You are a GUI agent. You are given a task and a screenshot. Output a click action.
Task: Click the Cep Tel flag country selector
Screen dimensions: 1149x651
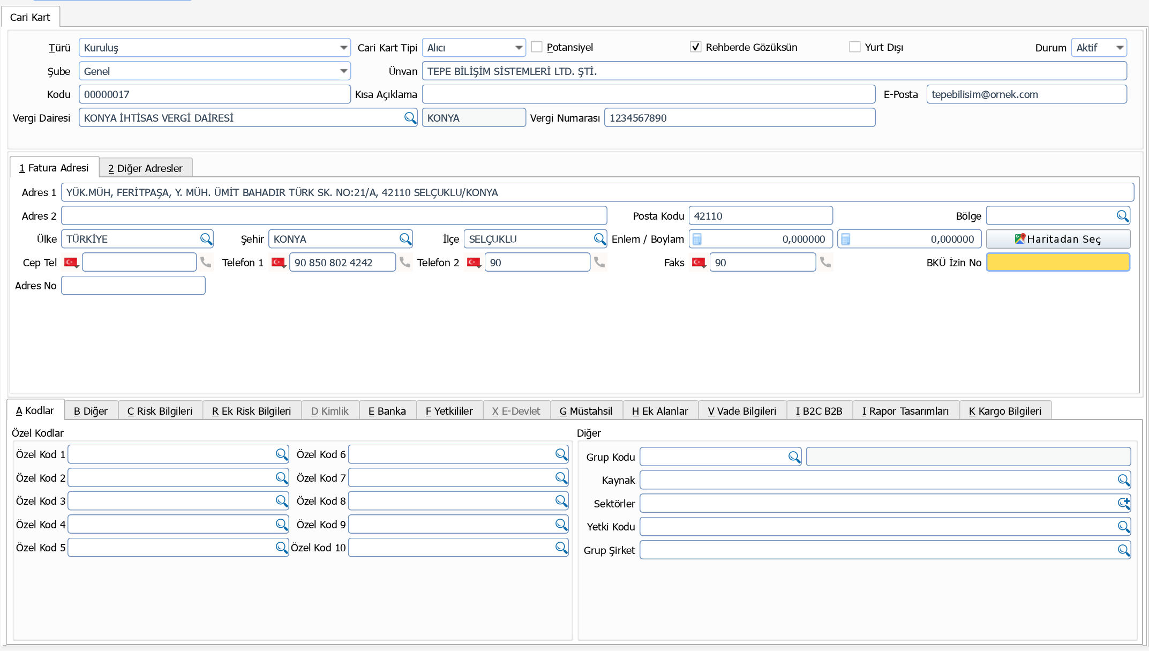pos(71,263)
